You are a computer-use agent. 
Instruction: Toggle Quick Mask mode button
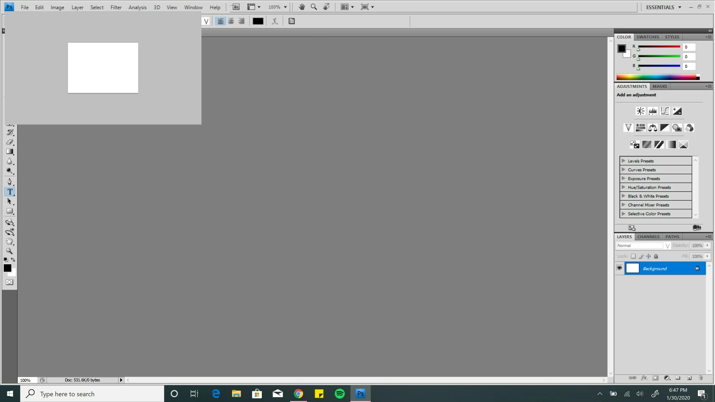click(10, 282)
